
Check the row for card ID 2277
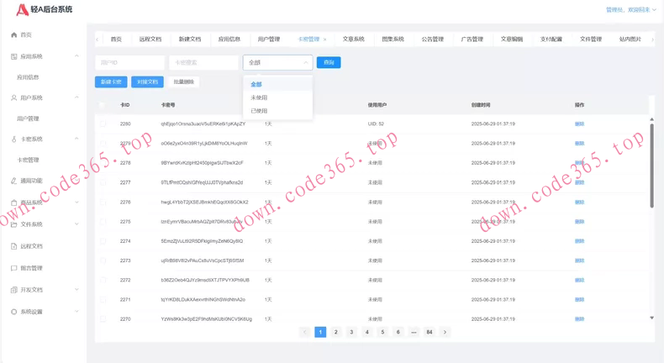pyautogui.click(x=103, y=182)
